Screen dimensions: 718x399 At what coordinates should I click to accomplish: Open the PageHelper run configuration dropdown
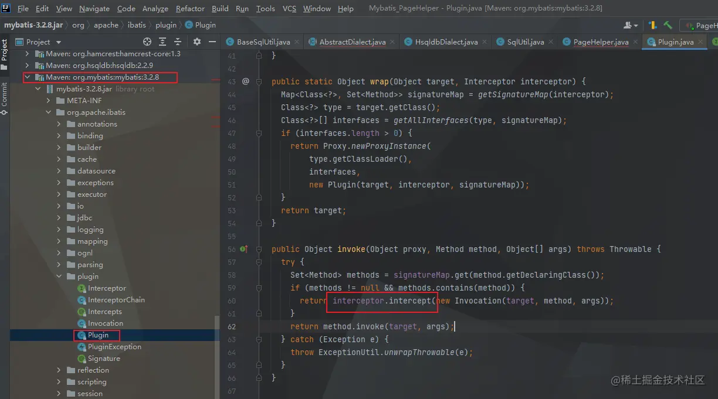(700, 25)
